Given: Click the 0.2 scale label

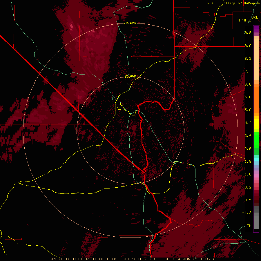Looking at the screenshot, I should pyautogui.click(x=248, y=187).
